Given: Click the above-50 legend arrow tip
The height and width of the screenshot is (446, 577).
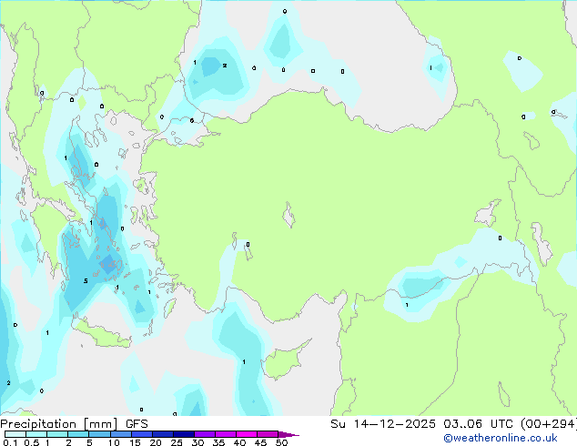Looking at the screenshot, I should coord(288,434).
